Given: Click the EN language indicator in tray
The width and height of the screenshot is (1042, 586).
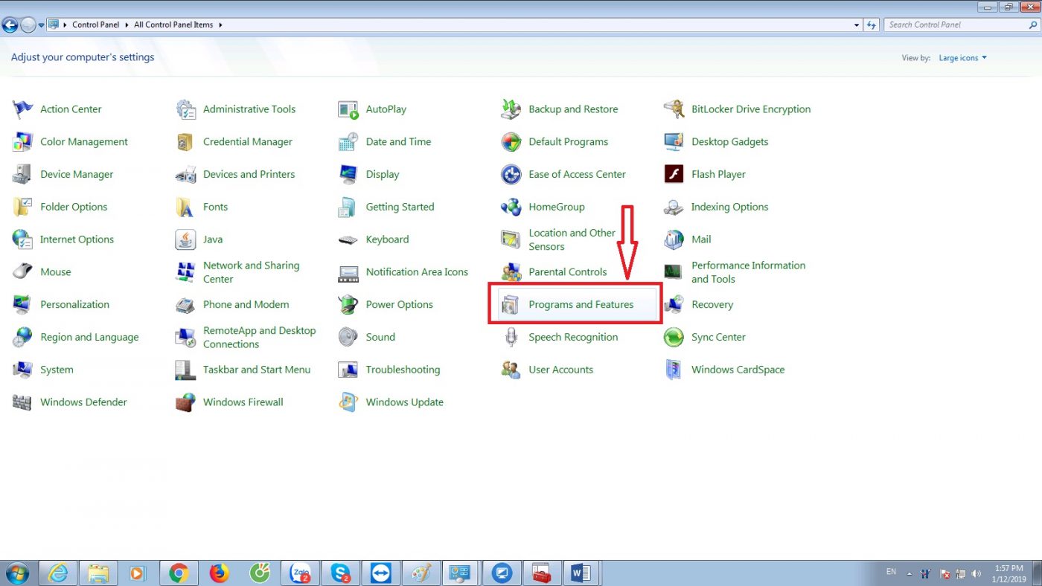Looking at the screenshot, I should (x=891, y=572).
